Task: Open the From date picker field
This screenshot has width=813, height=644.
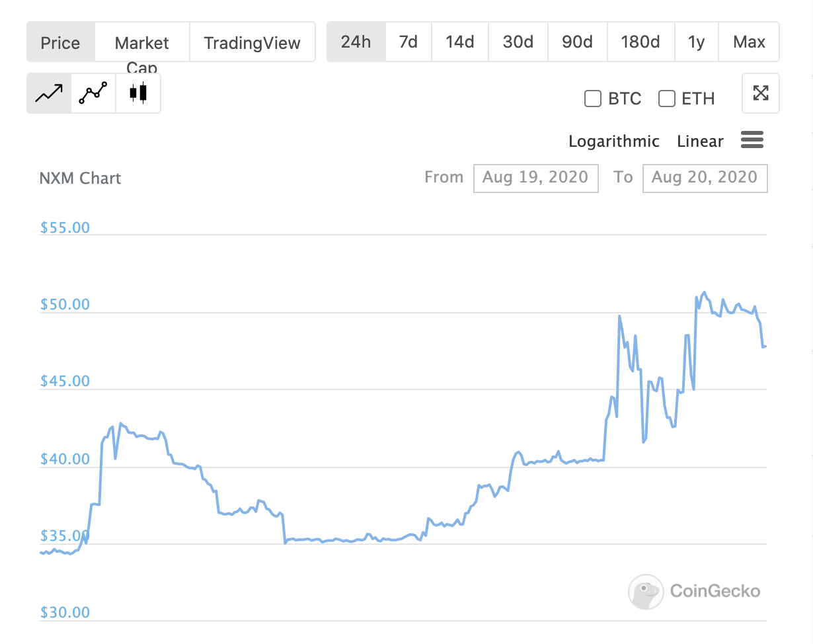Action: click(535, 178)
